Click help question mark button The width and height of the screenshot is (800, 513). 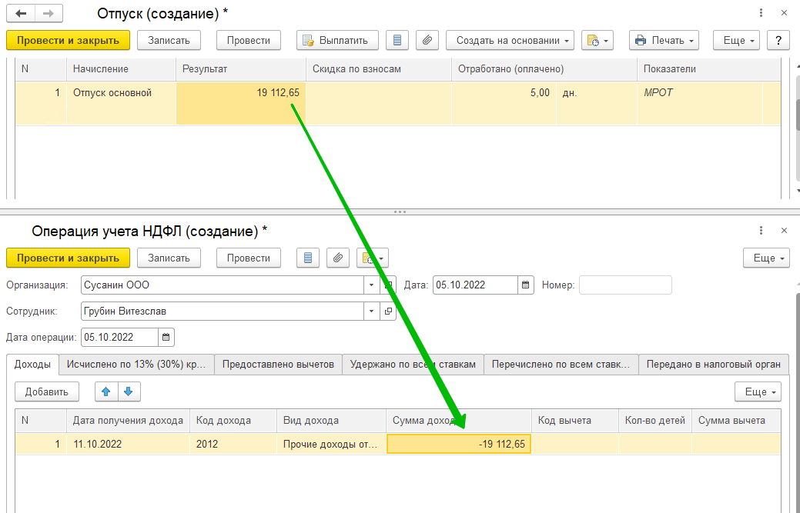click(778, 40)
